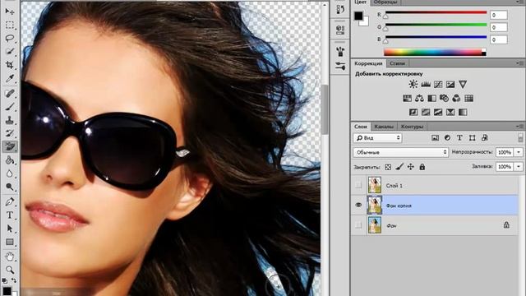The height and width of the screenshot is (296, 526).
Task: Open the Слои tab
Action: tap(361, 127)
